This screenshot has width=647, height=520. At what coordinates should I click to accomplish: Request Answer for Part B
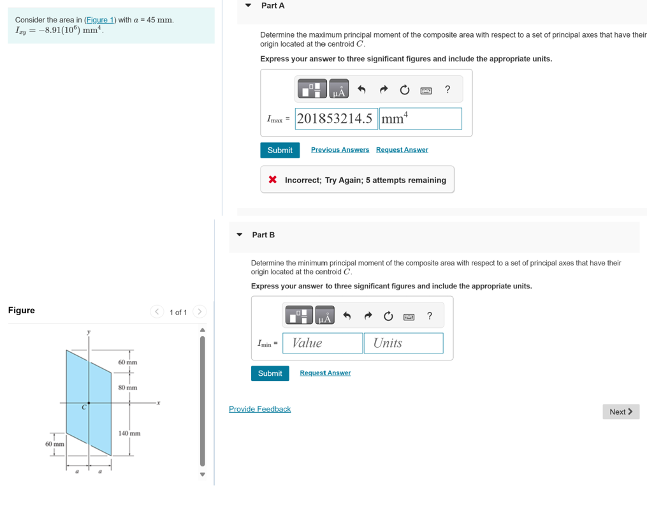coord(325,373)
